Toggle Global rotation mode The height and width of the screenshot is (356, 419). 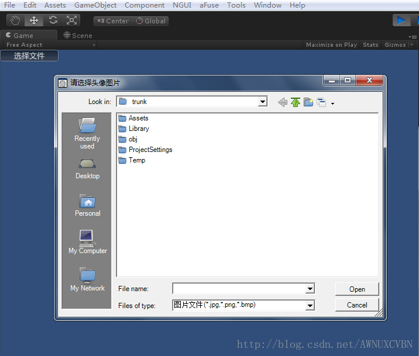(150, 21)
